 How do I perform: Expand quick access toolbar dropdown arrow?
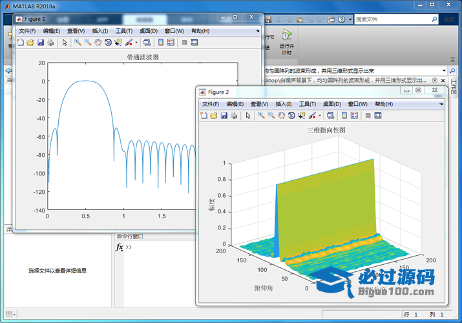pos(350,20)
